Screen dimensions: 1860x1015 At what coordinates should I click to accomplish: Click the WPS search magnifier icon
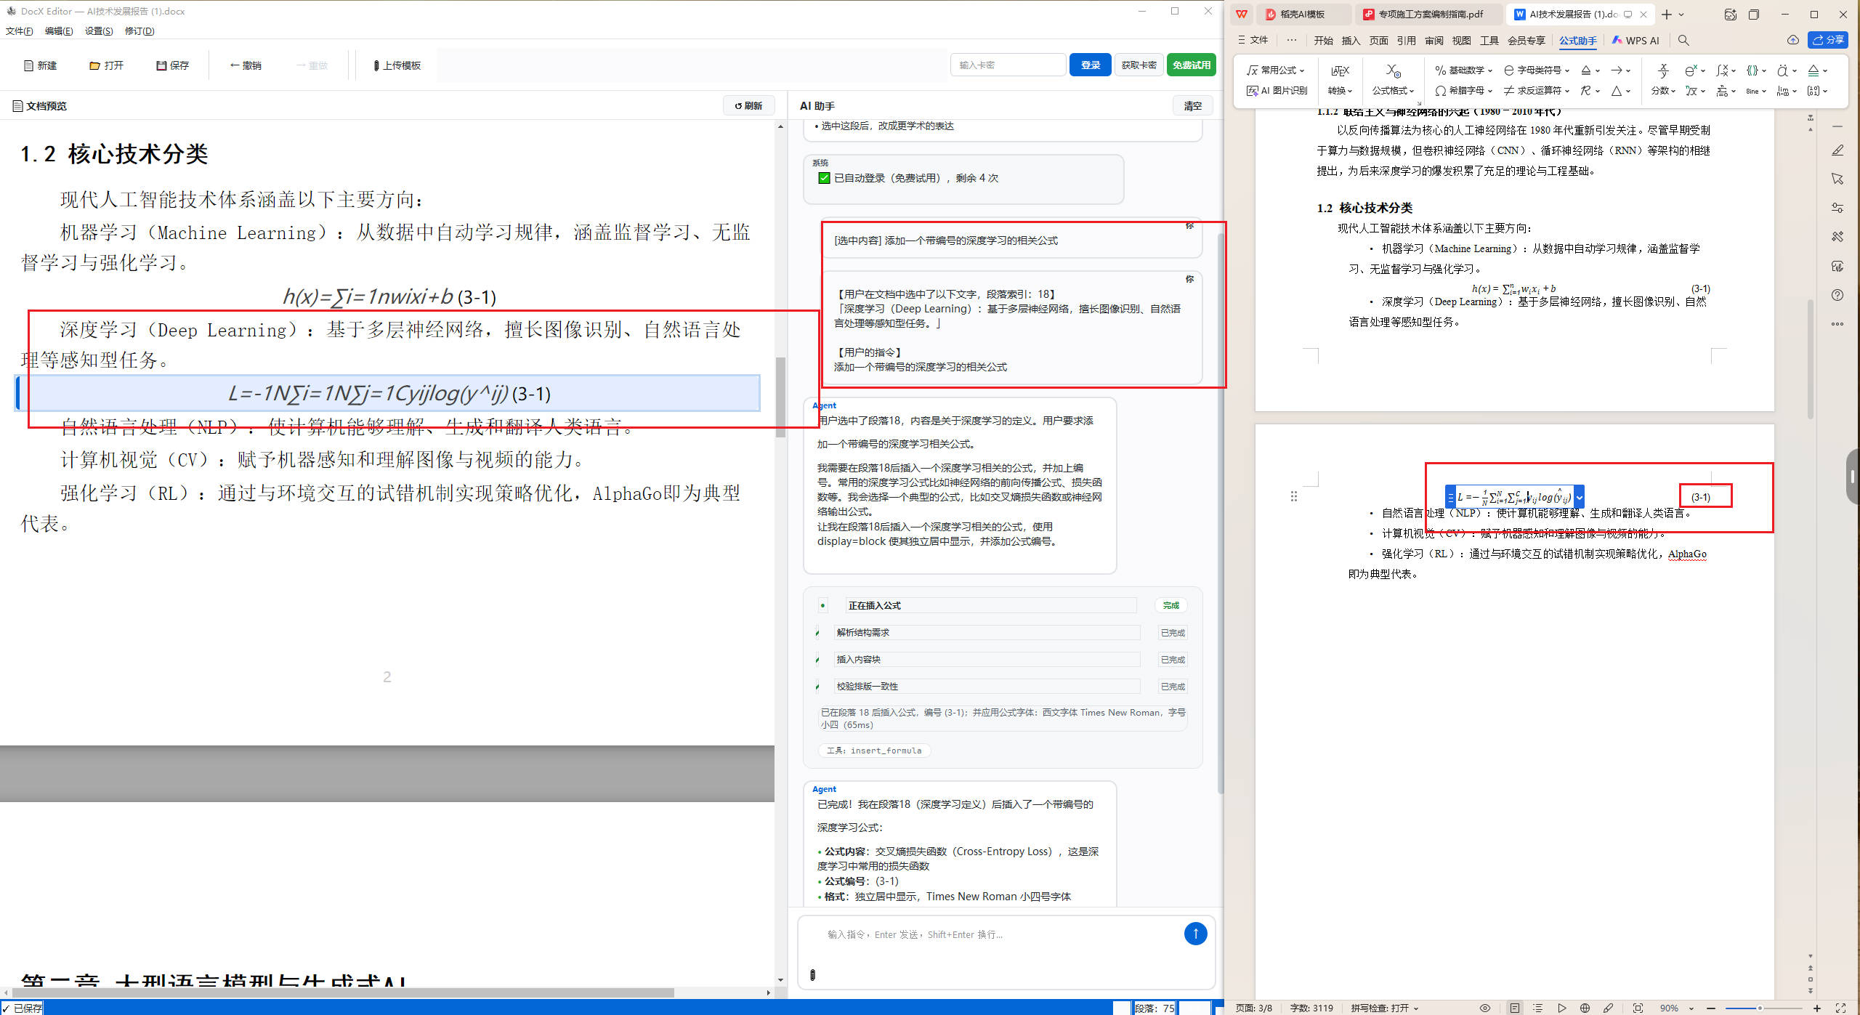(1683, 41)
